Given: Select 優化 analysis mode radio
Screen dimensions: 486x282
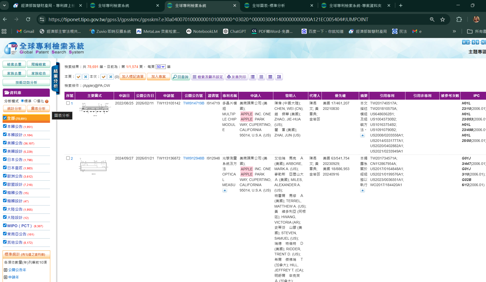Looking at the screenshot, I should [x=35, y=101].
